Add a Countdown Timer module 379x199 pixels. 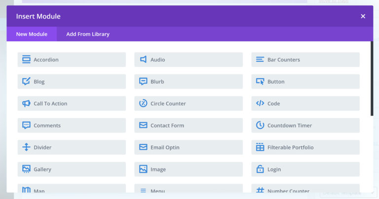point(305,125)
